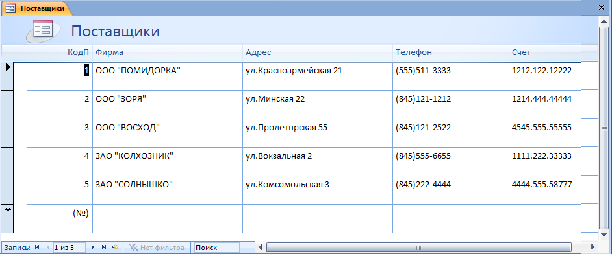Click account 4444.555.58777

point(554,190)
